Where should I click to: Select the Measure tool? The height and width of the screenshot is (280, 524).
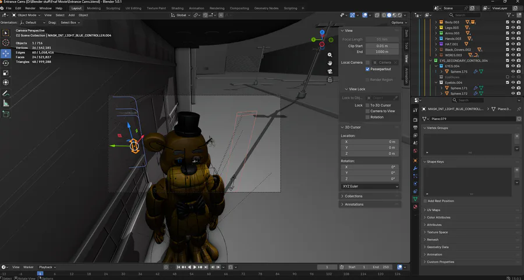6,103
